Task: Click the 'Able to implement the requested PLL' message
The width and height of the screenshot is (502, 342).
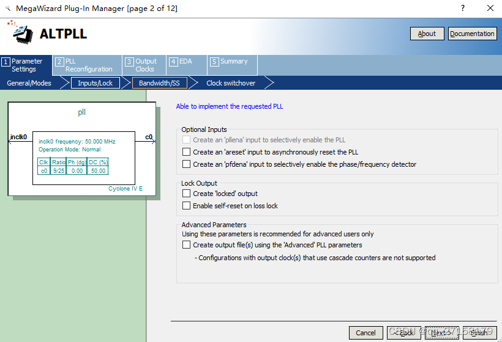Action: tap(230, 106)
